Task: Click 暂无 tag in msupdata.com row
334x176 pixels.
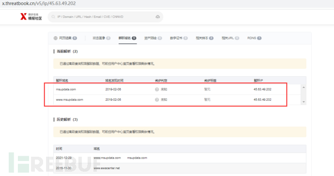Action: click(x=207, y=89)
